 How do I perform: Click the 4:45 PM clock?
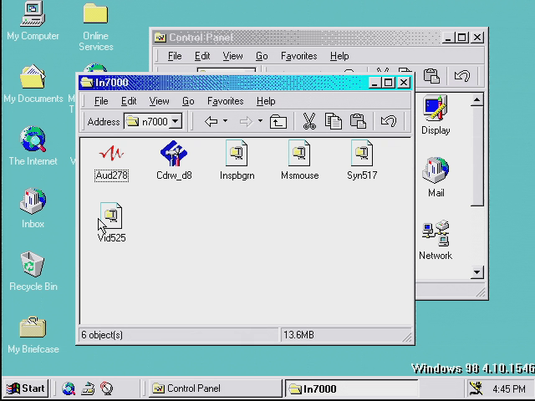[509, 388]
